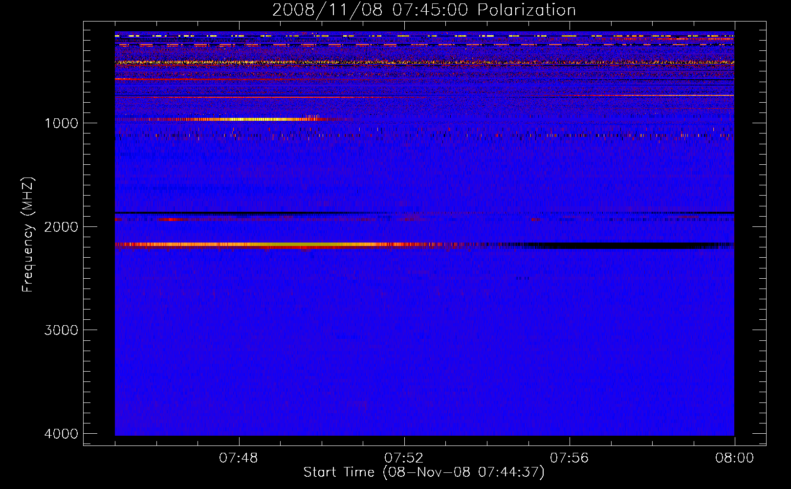Click the plot title '2008/11/08 07:45:00 Polarization'

[x=424, y=10]
